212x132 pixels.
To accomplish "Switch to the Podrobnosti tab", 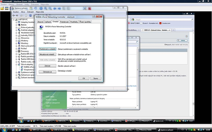I will coord(64,22).
